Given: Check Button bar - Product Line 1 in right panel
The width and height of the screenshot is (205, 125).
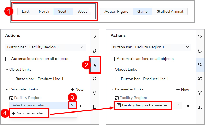Looking at the screenshot, I should 117,79.
